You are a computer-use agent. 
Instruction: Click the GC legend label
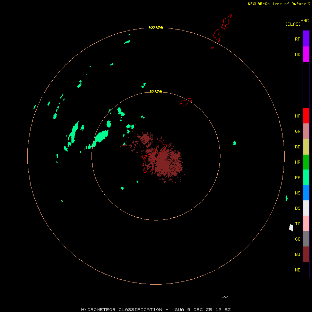[297, 239]
